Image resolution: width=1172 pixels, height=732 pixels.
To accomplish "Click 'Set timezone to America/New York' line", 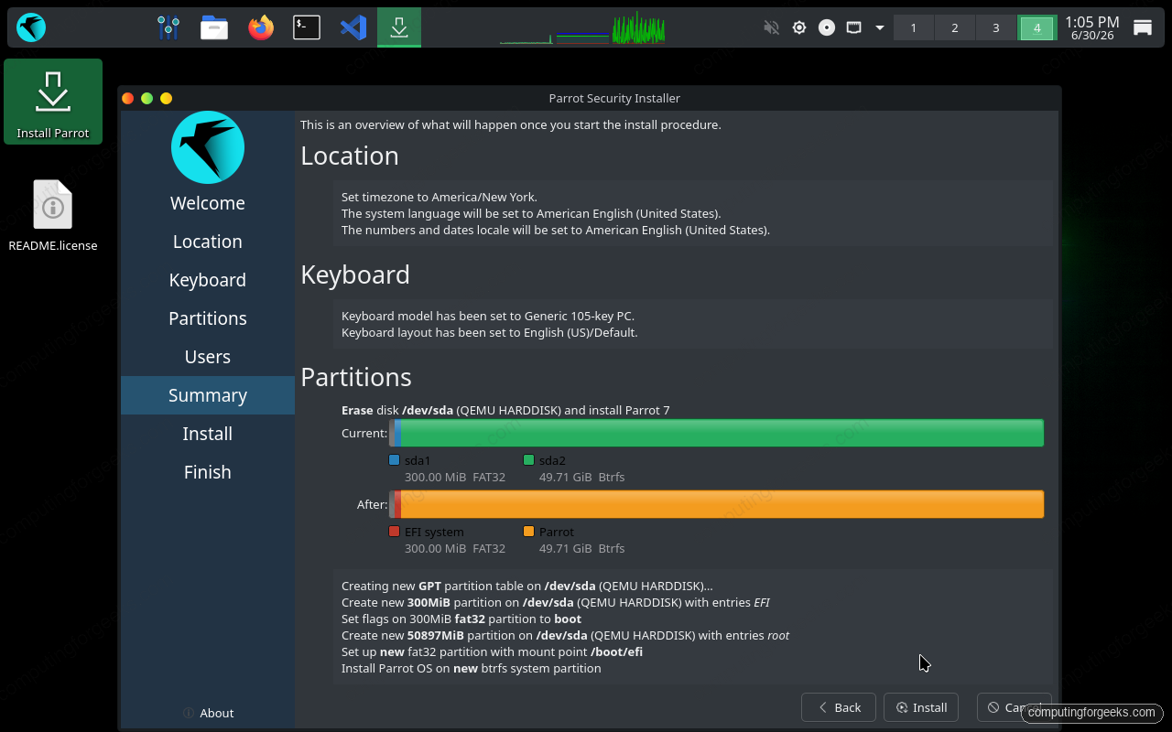I will [439, 197].
